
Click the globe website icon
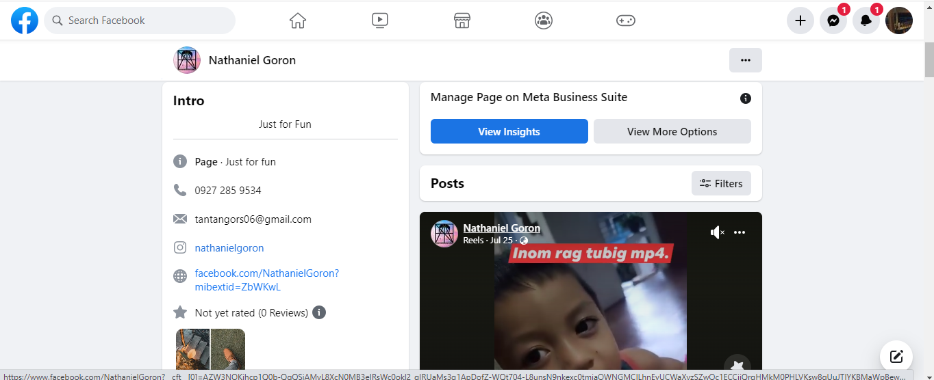[x=180, y=276]
